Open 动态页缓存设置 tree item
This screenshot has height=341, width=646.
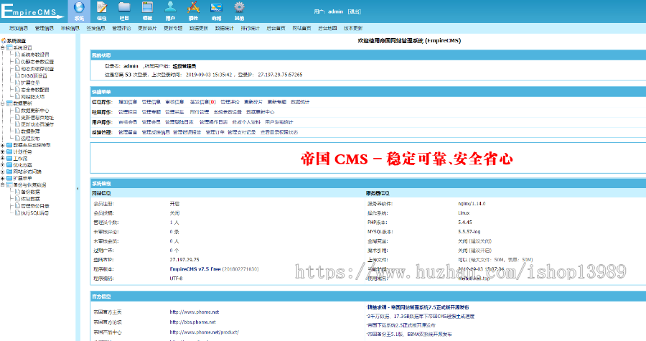click(37, 69)
